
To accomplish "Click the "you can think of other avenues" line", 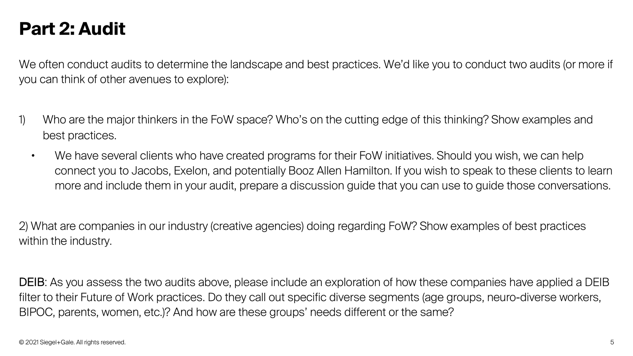I will [x=124, y=79].
